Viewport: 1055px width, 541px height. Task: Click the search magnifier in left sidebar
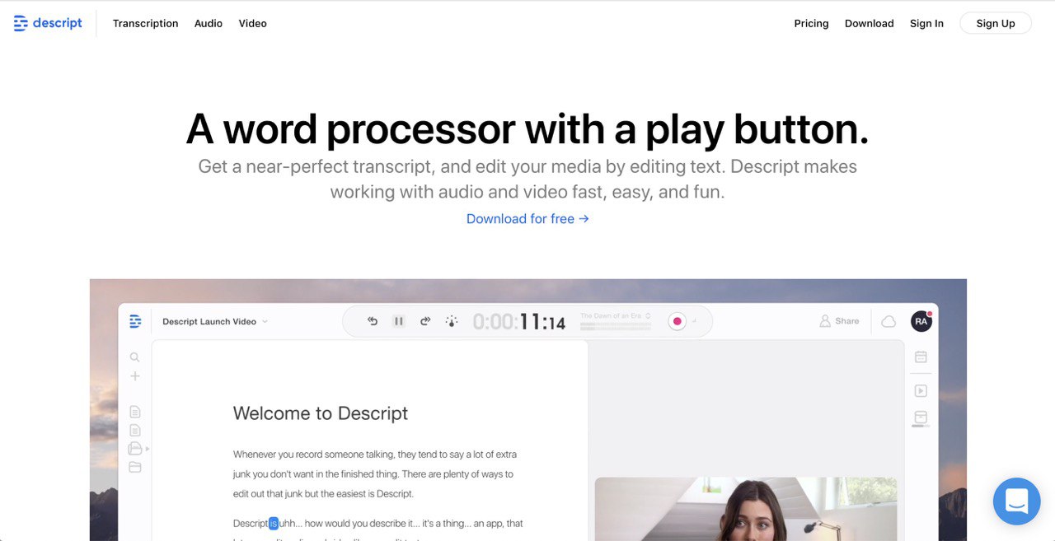coord(135,357)
